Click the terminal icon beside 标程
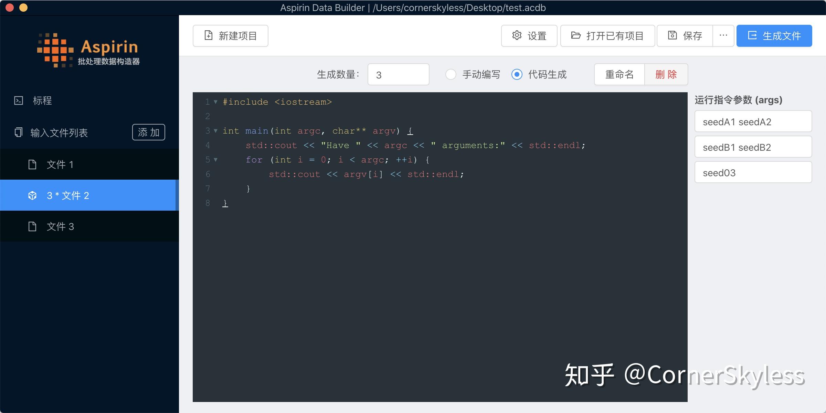 19,100
